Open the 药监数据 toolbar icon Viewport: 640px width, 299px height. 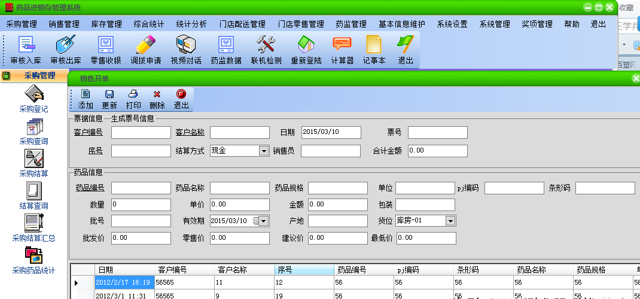pyautogui.click(x=225, y=50)
